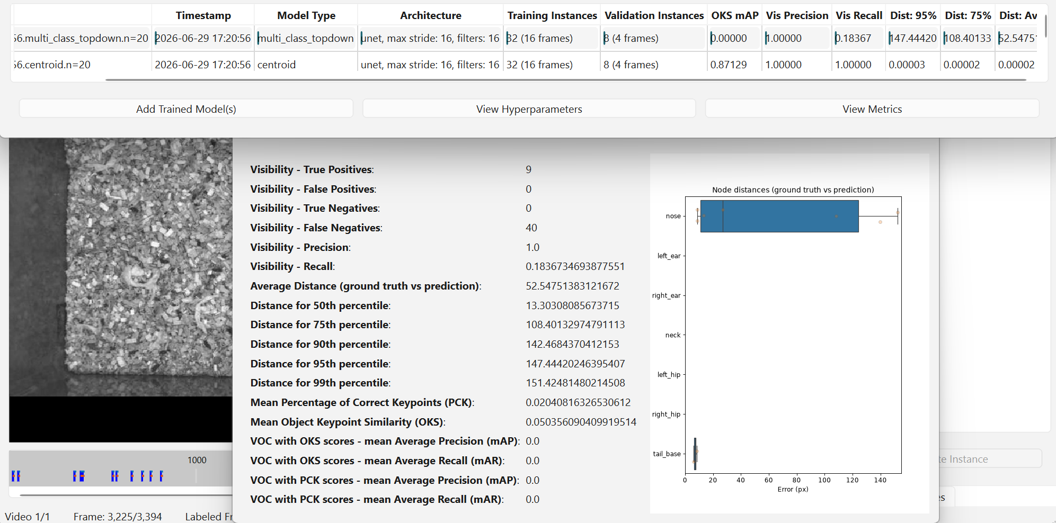Click the Vis Recall column header
1056x523 pixels.
[x=859, y=15]
